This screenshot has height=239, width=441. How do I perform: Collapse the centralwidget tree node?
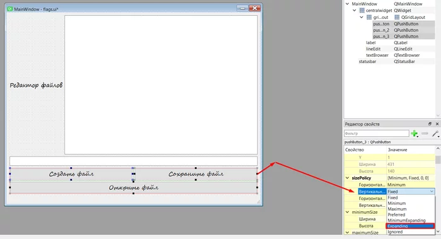[x=354, y=11]
